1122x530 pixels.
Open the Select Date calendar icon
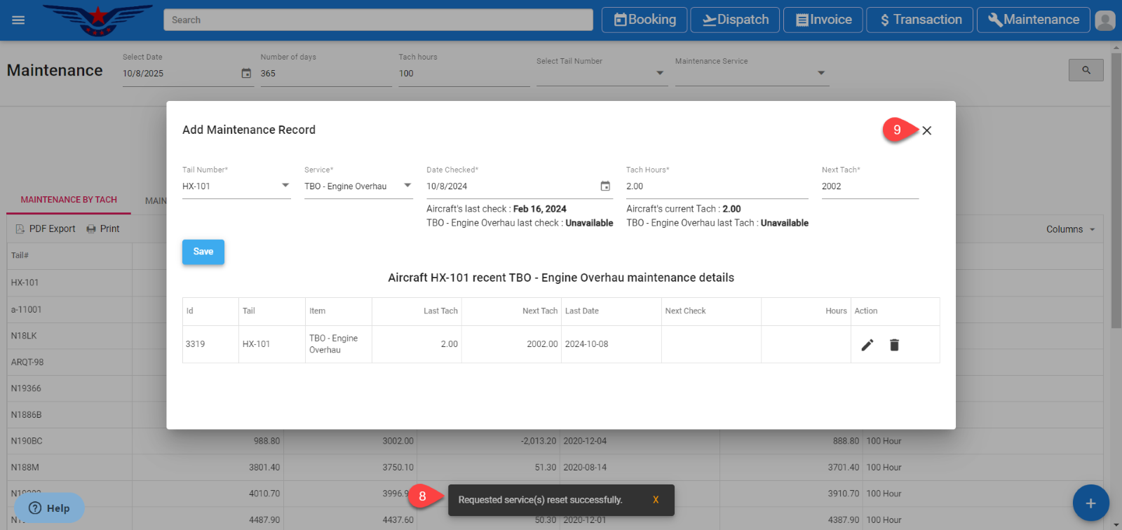pos(246,74)
